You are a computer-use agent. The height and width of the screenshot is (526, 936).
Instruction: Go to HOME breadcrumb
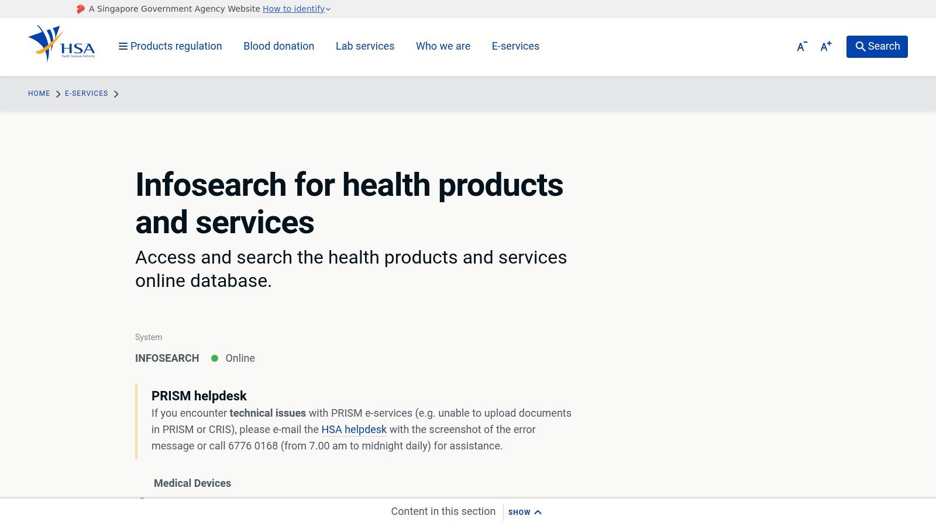[39, 94]
